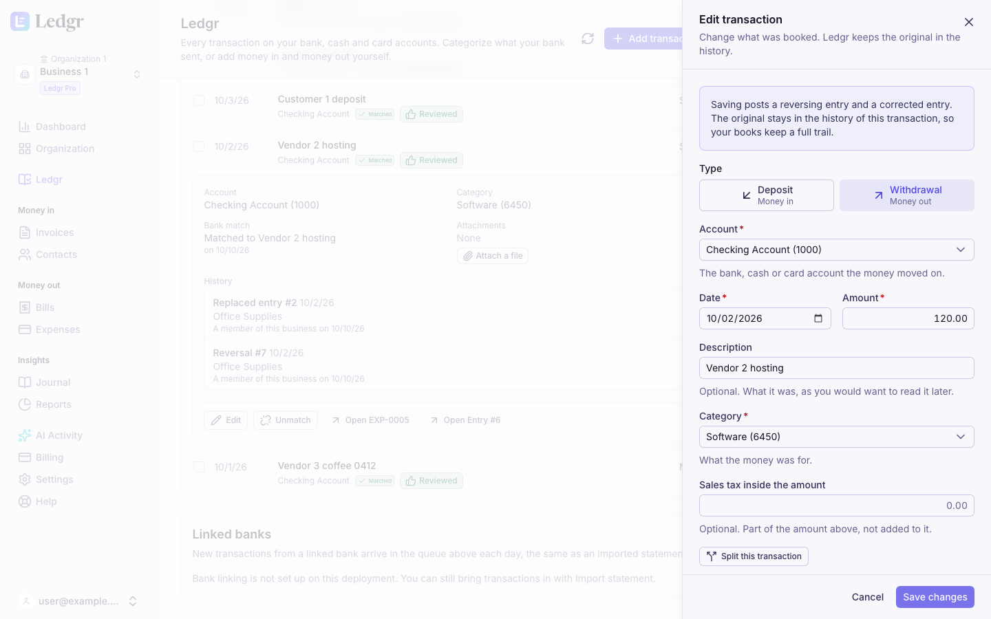Open Expenses via its card icon
The width and height of the screenshot is (991, 619).
25,329
